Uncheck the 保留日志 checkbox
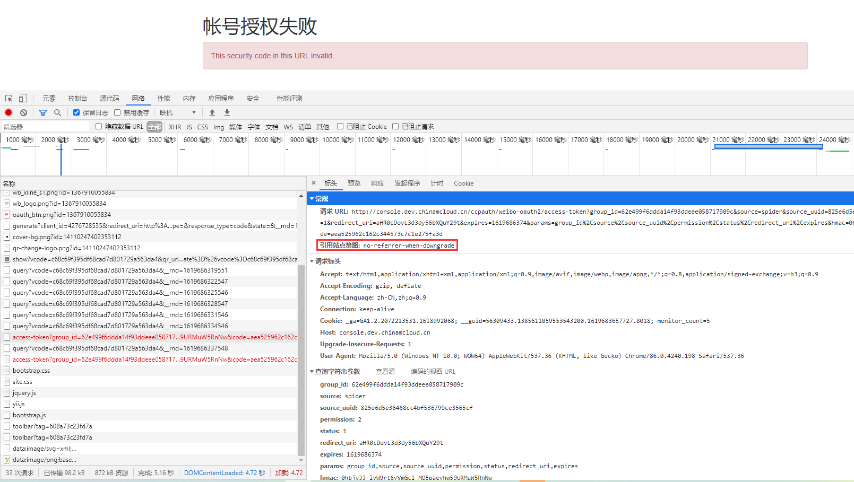Image resolution: width=854 pixels, height=482 pixels. (x=76, y=112)
